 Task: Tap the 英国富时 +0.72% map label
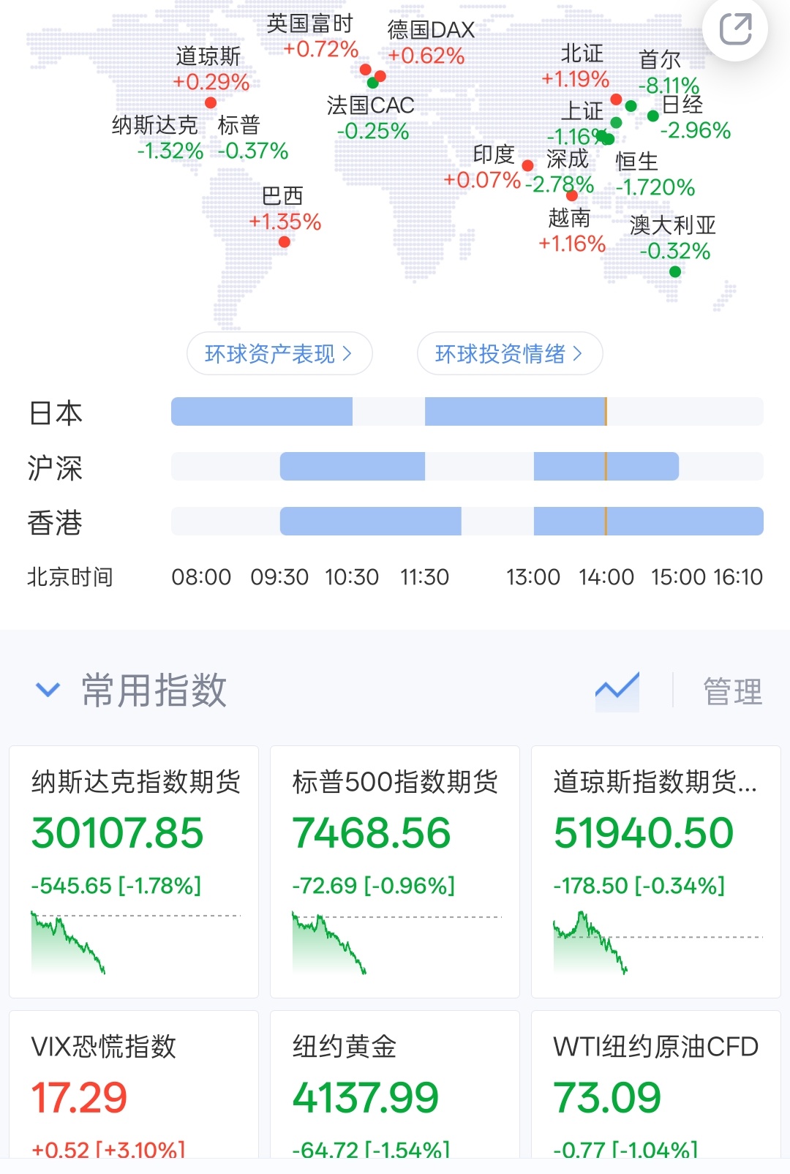[x=313, y=37]
